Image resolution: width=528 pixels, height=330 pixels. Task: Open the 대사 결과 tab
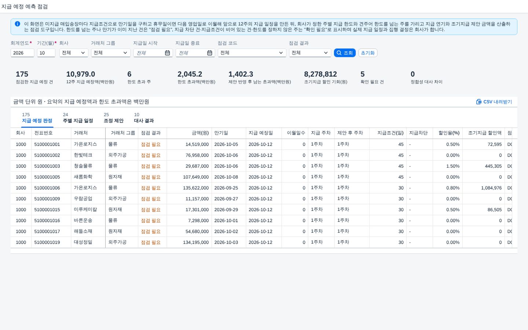144,118
